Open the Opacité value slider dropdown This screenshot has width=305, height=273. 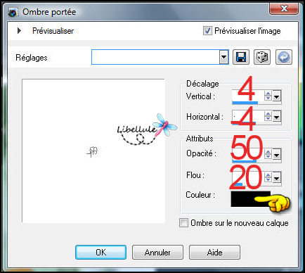point(277,155)
